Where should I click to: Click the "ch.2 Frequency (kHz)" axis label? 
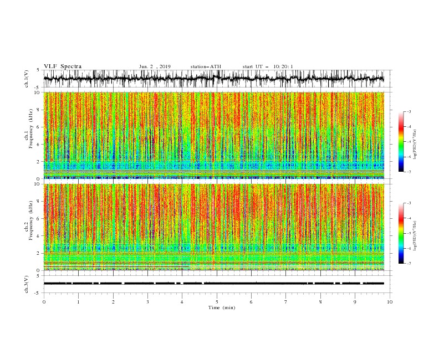tap(28, 220)
